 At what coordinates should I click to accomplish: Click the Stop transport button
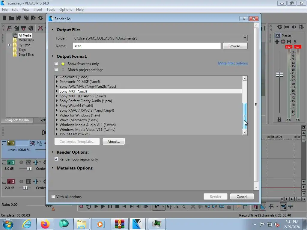[117, 207]
